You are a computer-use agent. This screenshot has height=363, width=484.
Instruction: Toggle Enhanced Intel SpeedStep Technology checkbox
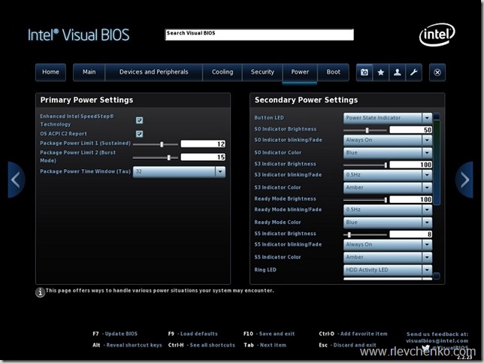(x=139, y=120)
